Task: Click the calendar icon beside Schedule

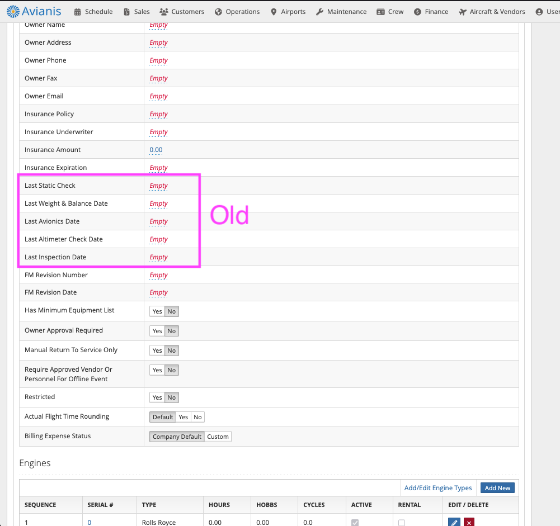Action: tap(77, 12)
